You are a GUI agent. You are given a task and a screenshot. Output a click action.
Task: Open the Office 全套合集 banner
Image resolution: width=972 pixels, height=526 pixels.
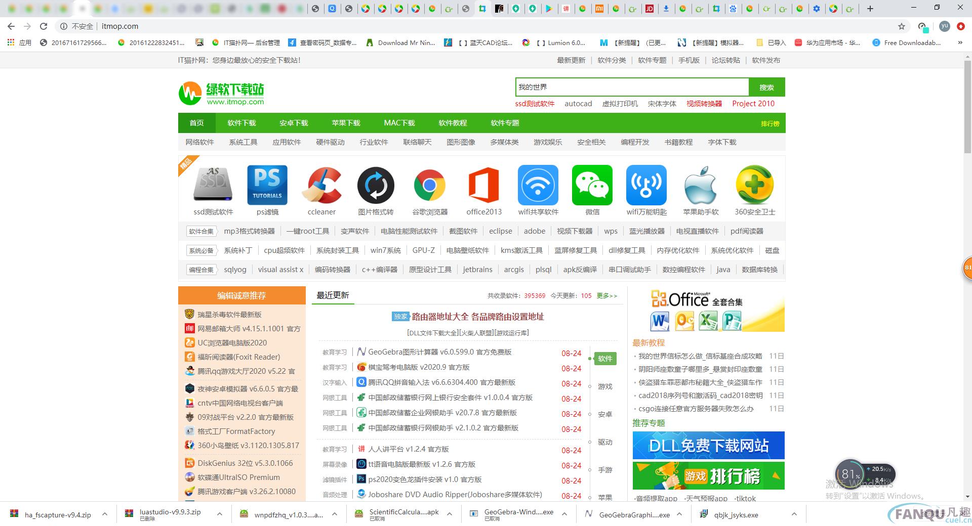(708, 310)
